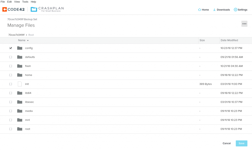Open the View menu
This screenshot has height=150, width=252.
tap(17, 2)
